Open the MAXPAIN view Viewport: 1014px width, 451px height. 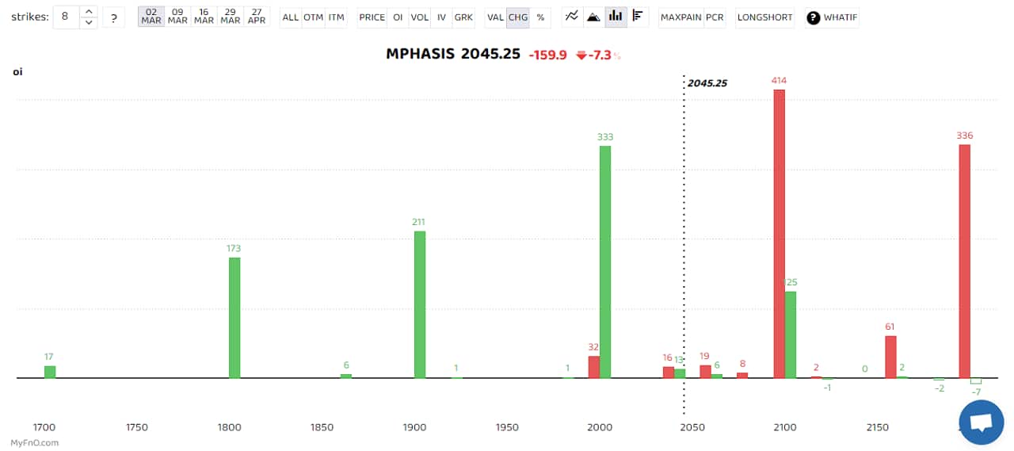681,17
